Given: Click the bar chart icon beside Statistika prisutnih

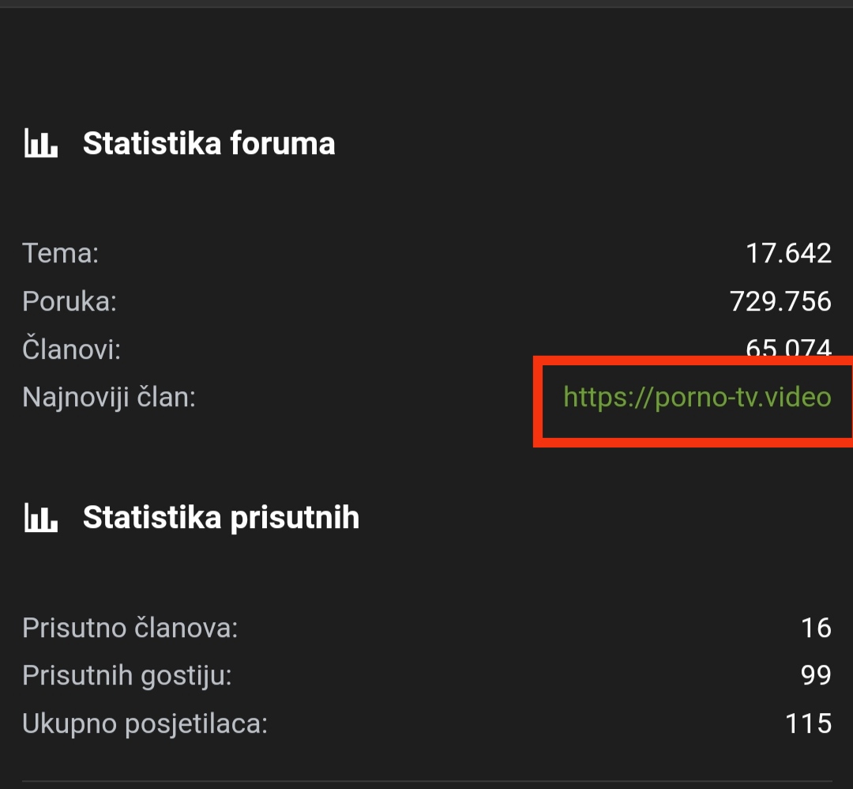Looking at the screenshot, I should click(41, 517).
